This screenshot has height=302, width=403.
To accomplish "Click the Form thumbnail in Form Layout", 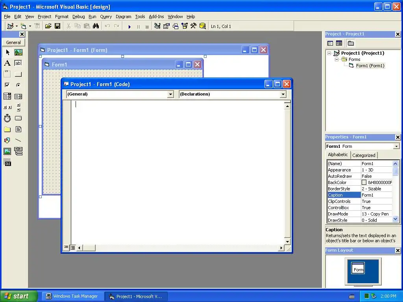I will (358, 268).
